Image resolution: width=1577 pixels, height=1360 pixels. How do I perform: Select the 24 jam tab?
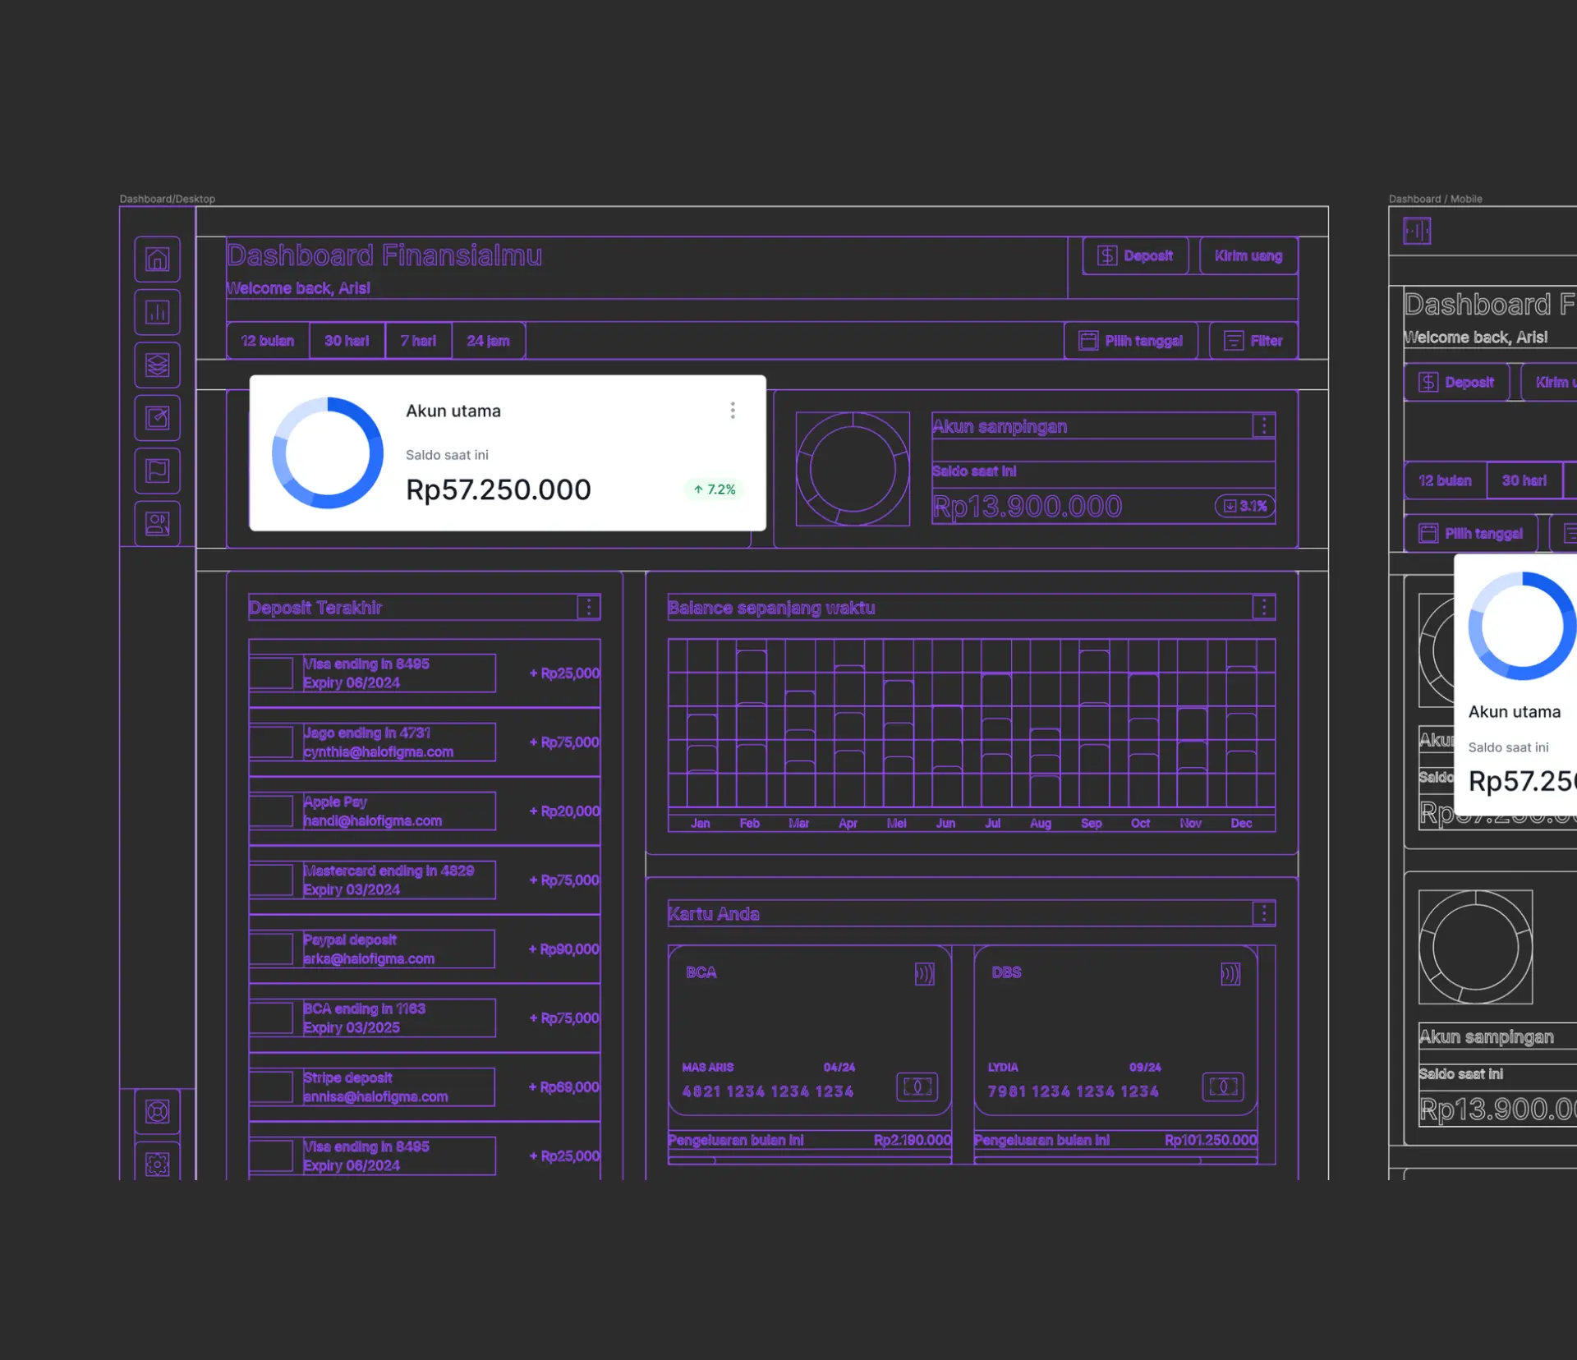(488, 341)
